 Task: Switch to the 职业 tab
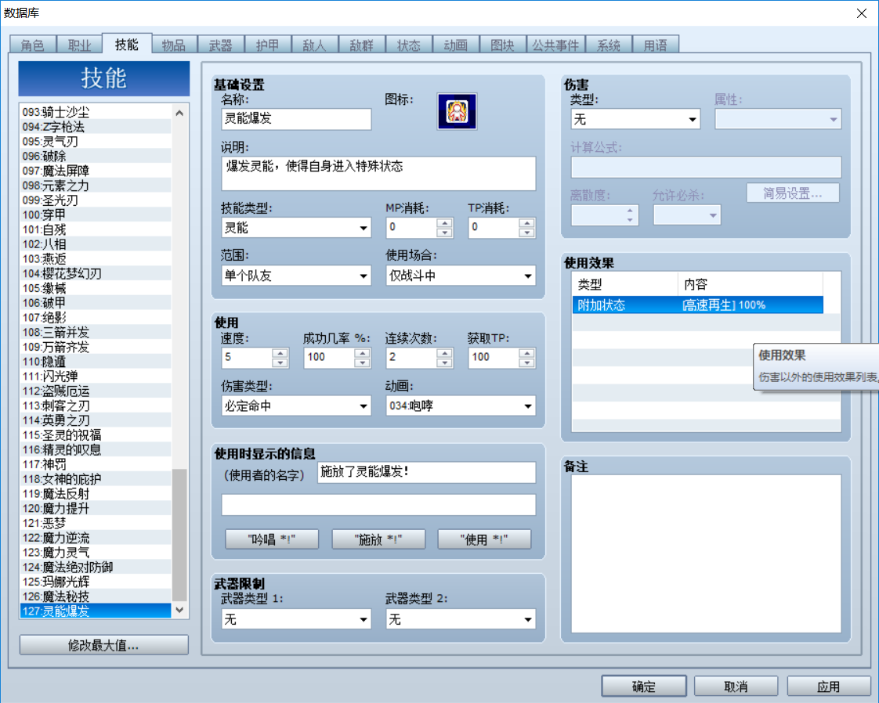click(x=80, y=45)
